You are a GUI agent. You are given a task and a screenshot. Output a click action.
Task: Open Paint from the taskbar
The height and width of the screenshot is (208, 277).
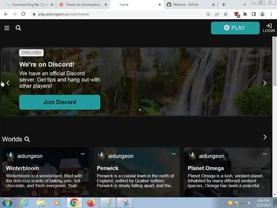click(x=108, y=203)
